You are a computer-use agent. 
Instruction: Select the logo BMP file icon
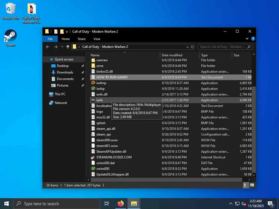tap(93, 111)
